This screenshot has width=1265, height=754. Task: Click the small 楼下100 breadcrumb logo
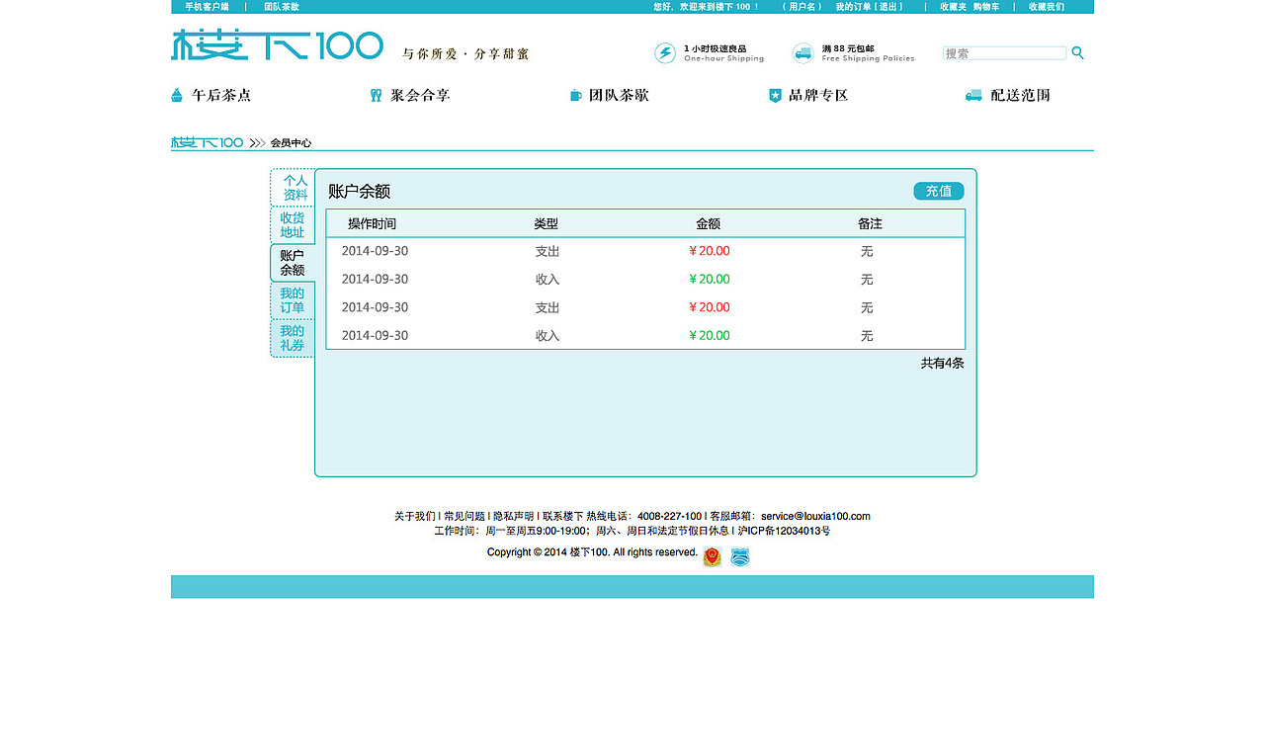tap(207, 142)
